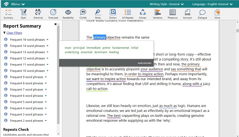Expand Frequent 11 word phrases arrow
Screen dimensions: 239x137
point(47,65)
